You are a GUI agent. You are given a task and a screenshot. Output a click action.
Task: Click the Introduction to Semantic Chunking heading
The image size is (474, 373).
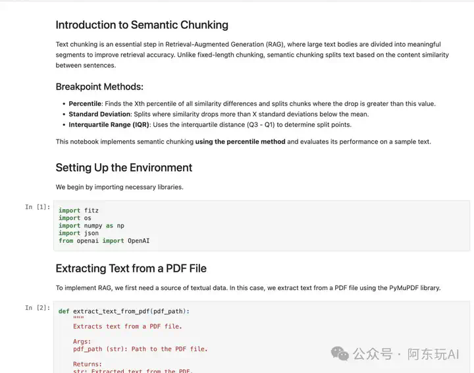pyautogui.click(x=142, y=25)
